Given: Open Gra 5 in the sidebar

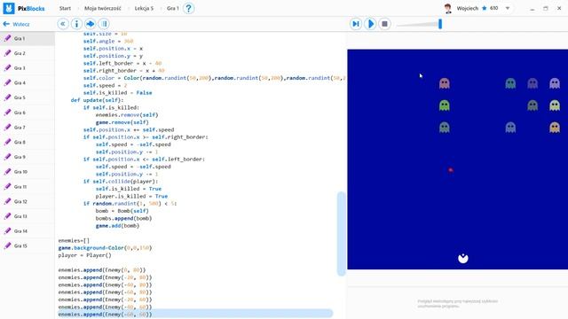Looking at the screenshot, I should [x=28, y=97].
